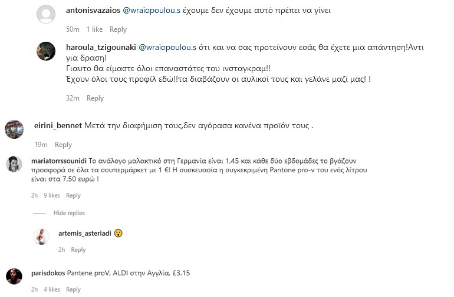Click parisdokos profile avatar
This screenshot has width=454, height=297.
[14, 276]
